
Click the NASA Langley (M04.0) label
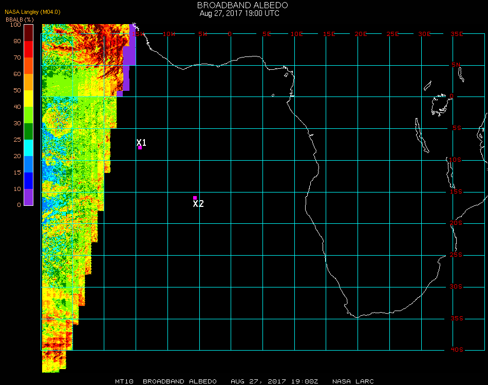click(x=32, y=12)
